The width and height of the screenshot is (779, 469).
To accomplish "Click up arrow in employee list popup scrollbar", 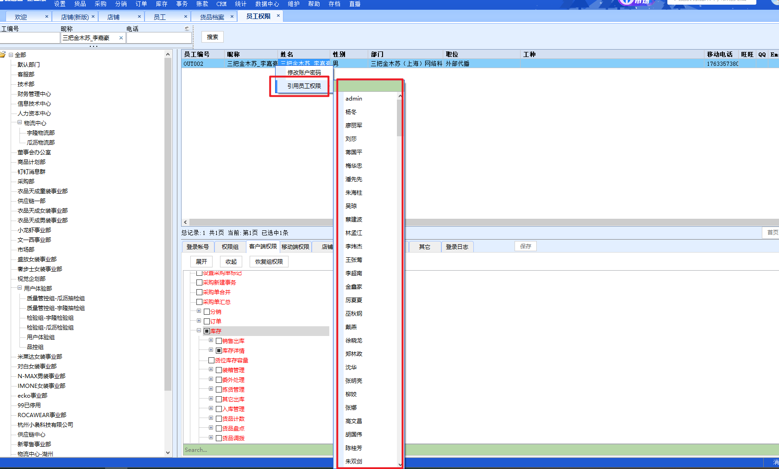I will (x=400, y=96).
